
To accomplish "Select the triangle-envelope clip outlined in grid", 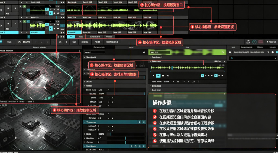I will click(89, 10).
